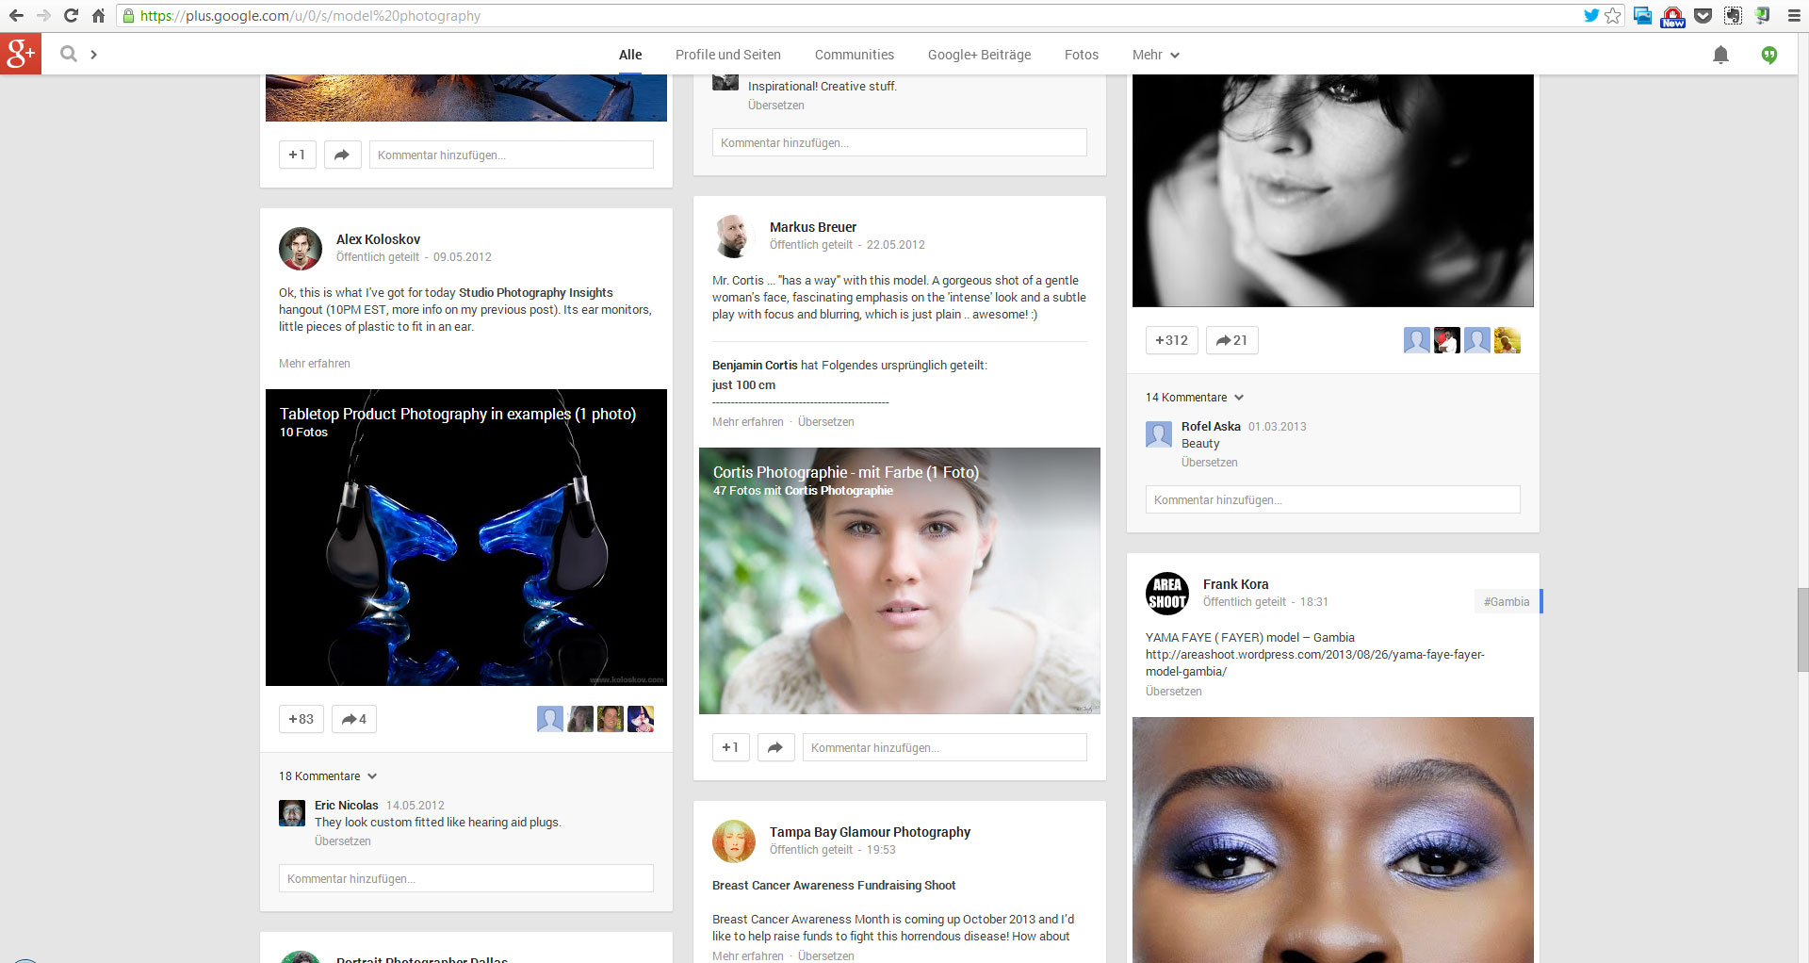Switch to the Communities tab
This screenshot has width=1809, height=963.
tap(854, 55)
